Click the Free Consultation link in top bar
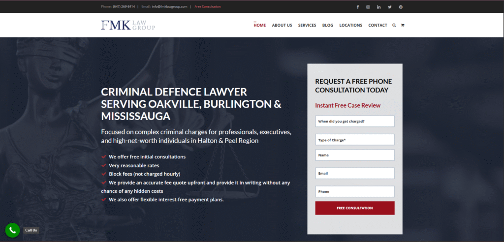This screenshot has width=504, height=242. [208, 7]
